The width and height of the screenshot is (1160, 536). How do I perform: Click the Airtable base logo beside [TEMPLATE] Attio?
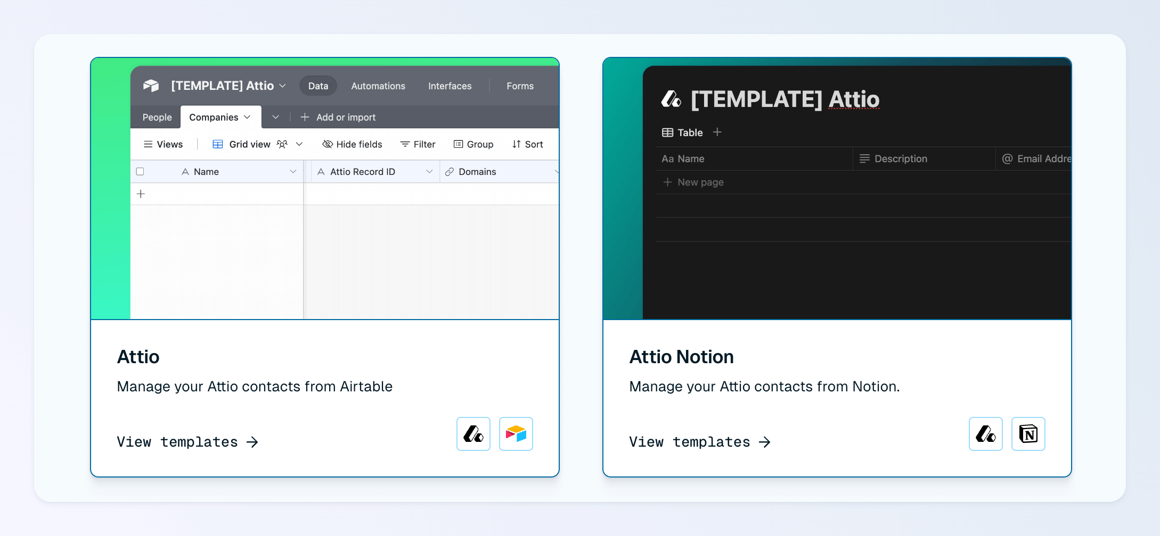tap(151, 86)
